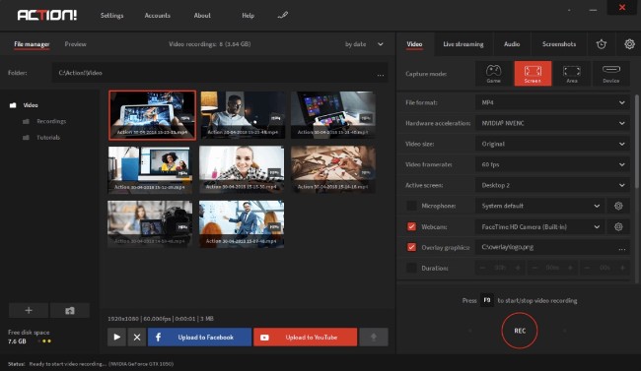Select thumbnail of hands drawing map

click(x=333, y=169)
